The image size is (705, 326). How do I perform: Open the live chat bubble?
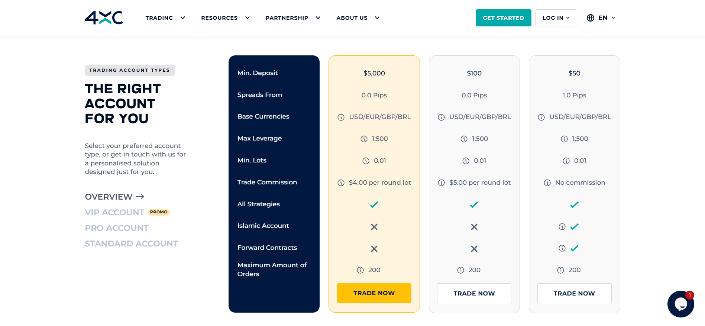(680, 304)
